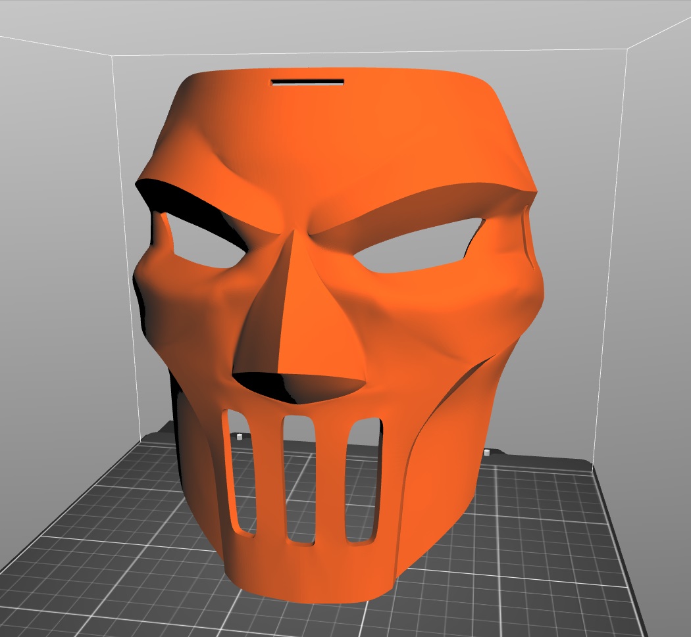Click the middle mouth slot of the mask
Viewport: 691px width, 637px height.
(299, 480)
